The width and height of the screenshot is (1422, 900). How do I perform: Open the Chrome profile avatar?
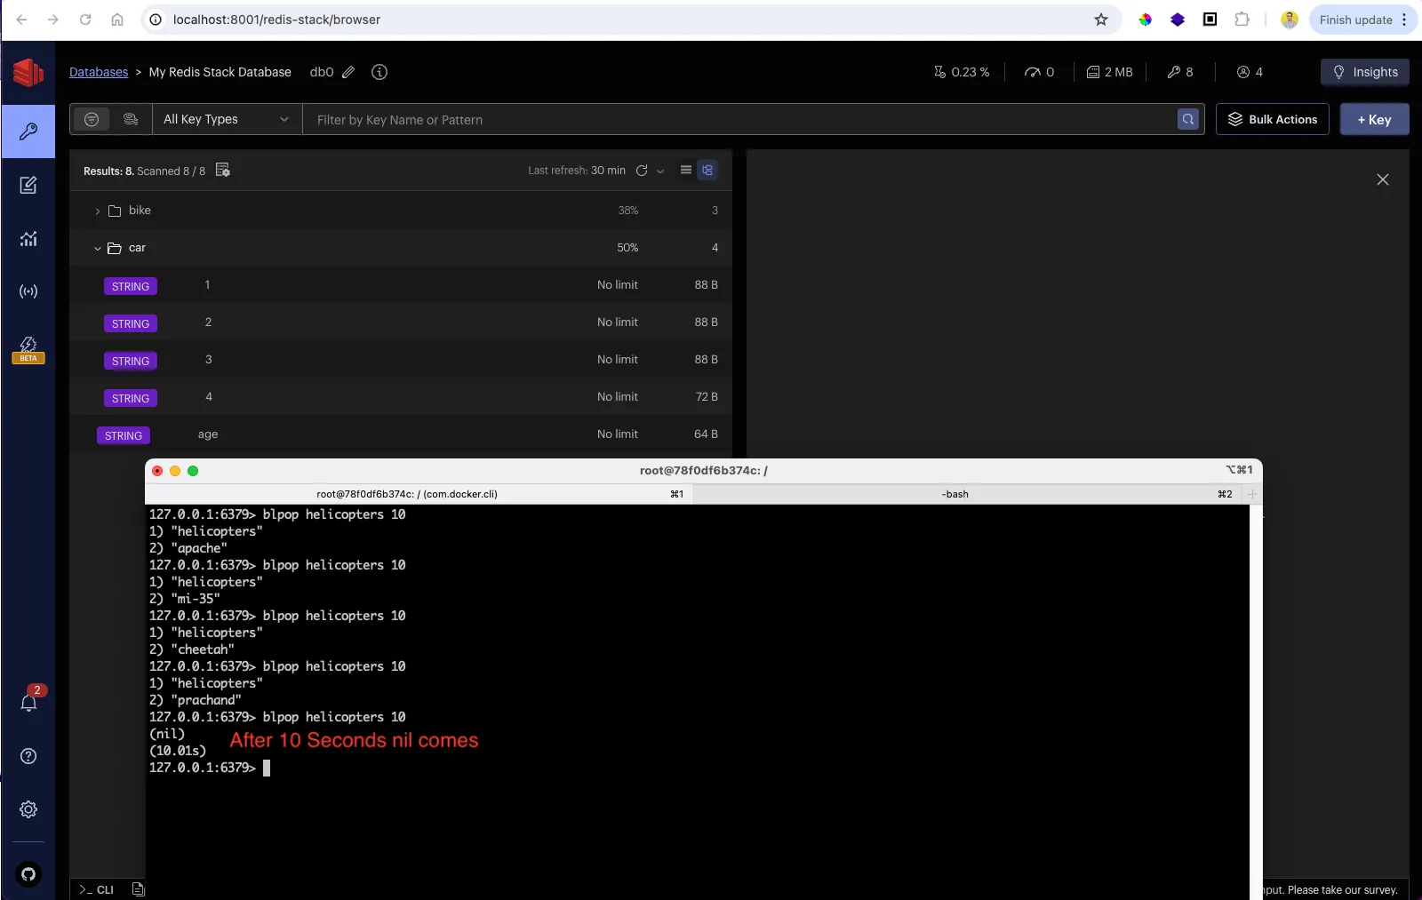[1290, 20]
